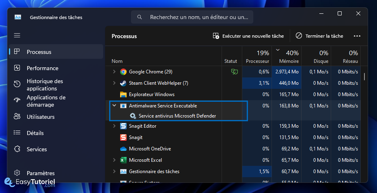This screenshot has height=193, width=377.
Task: Click the Microsoft OneDrive cloud icon
Action: click(x=123, y=149)
